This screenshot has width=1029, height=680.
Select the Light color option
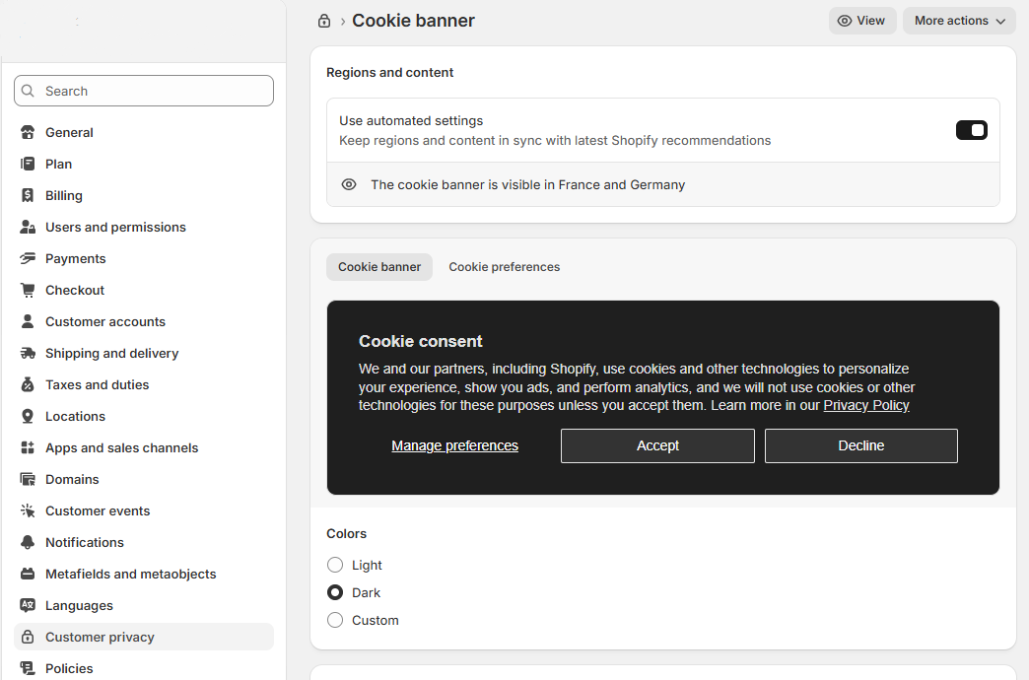point(335,565)
